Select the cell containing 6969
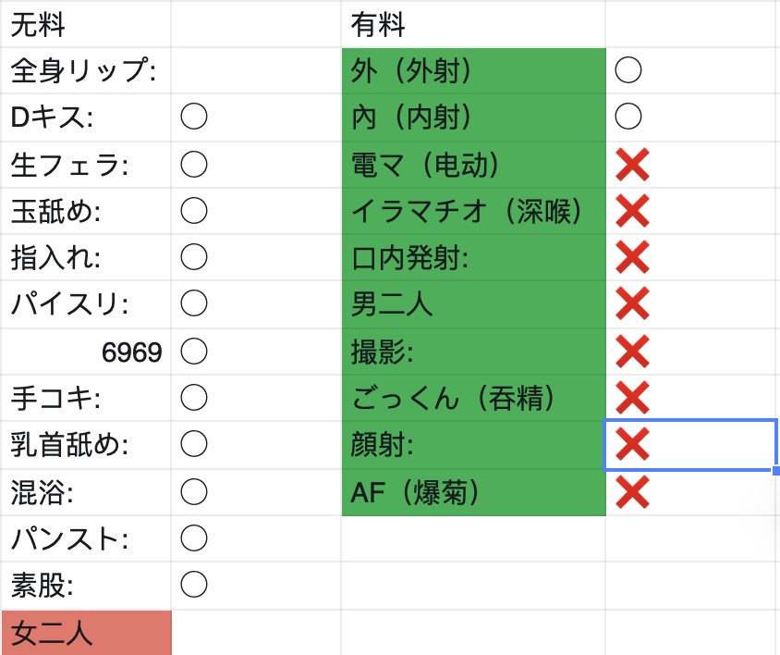The image size is (780, 655). point(86,352)
